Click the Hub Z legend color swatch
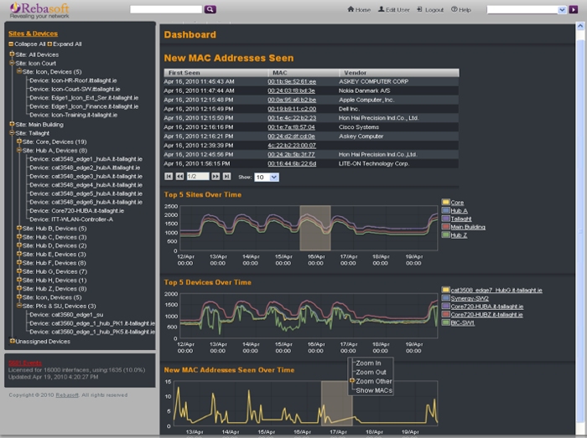The height and width of the screenshot is (438, 587). (x=445, y=235)
